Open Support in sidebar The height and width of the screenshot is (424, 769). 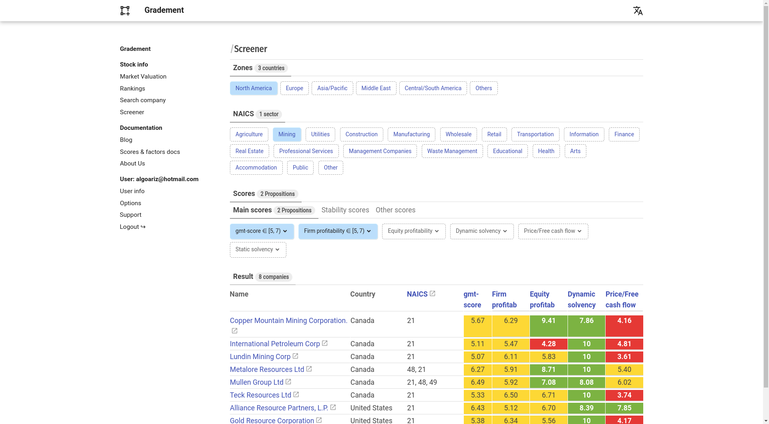pyautogui.click(x=131, y=215)
